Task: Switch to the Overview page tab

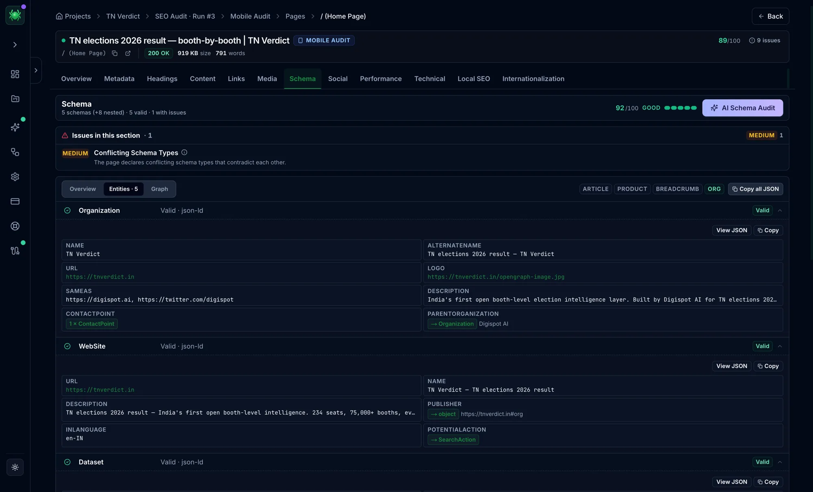Action: point(76,79)
